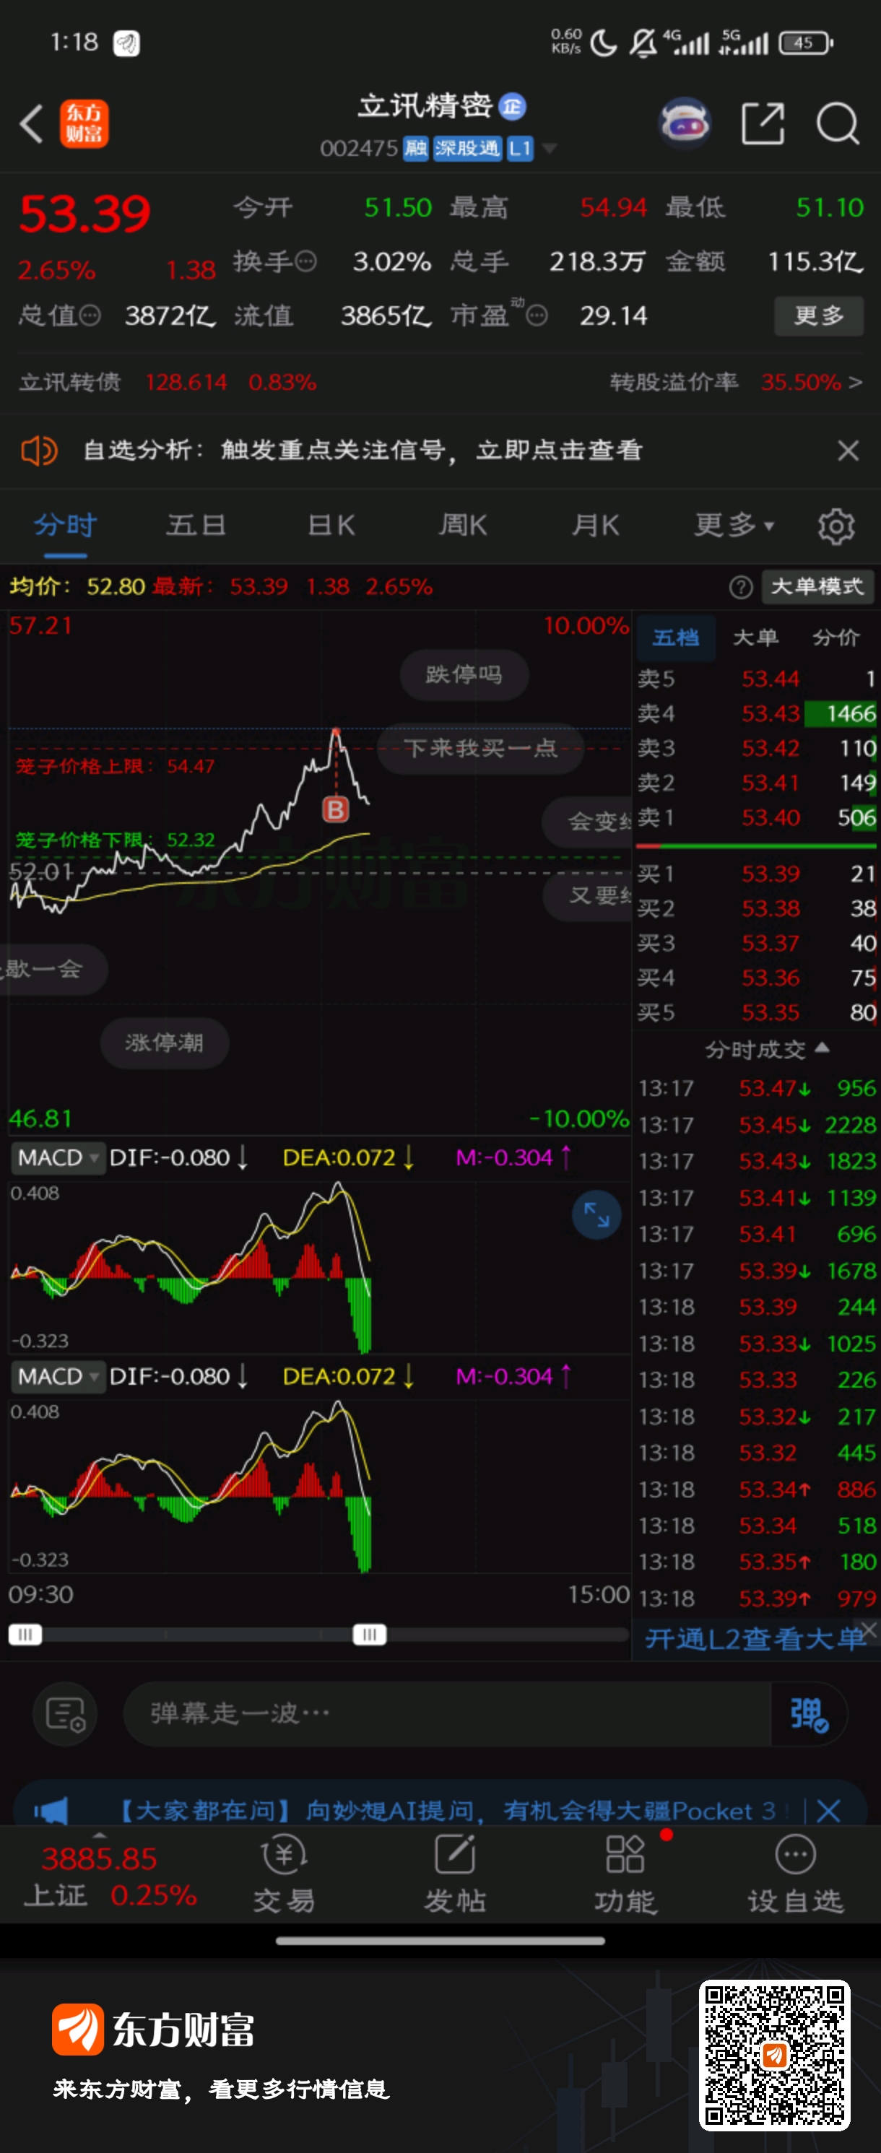
Task: Switch to the 五日 tab
Action: (x=196, y=526)
